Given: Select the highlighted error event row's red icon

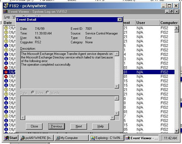Looking at the screenshot, I should (6, 72).
